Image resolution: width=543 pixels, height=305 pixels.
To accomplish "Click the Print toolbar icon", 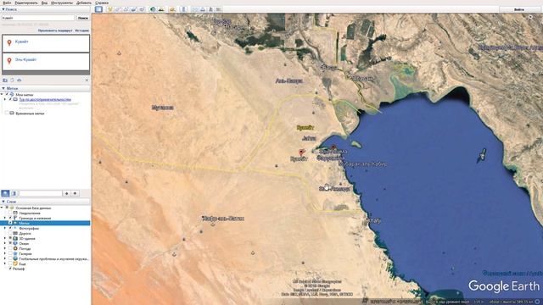I will click(x=203, y=9).
